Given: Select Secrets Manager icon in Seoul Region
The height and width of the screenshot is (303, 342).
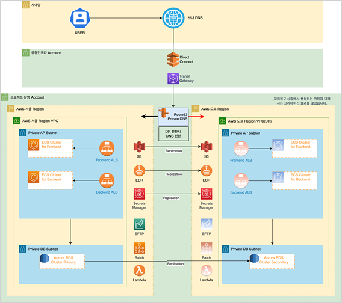Looking at the screenshot, I should click(x=139, y=194).
